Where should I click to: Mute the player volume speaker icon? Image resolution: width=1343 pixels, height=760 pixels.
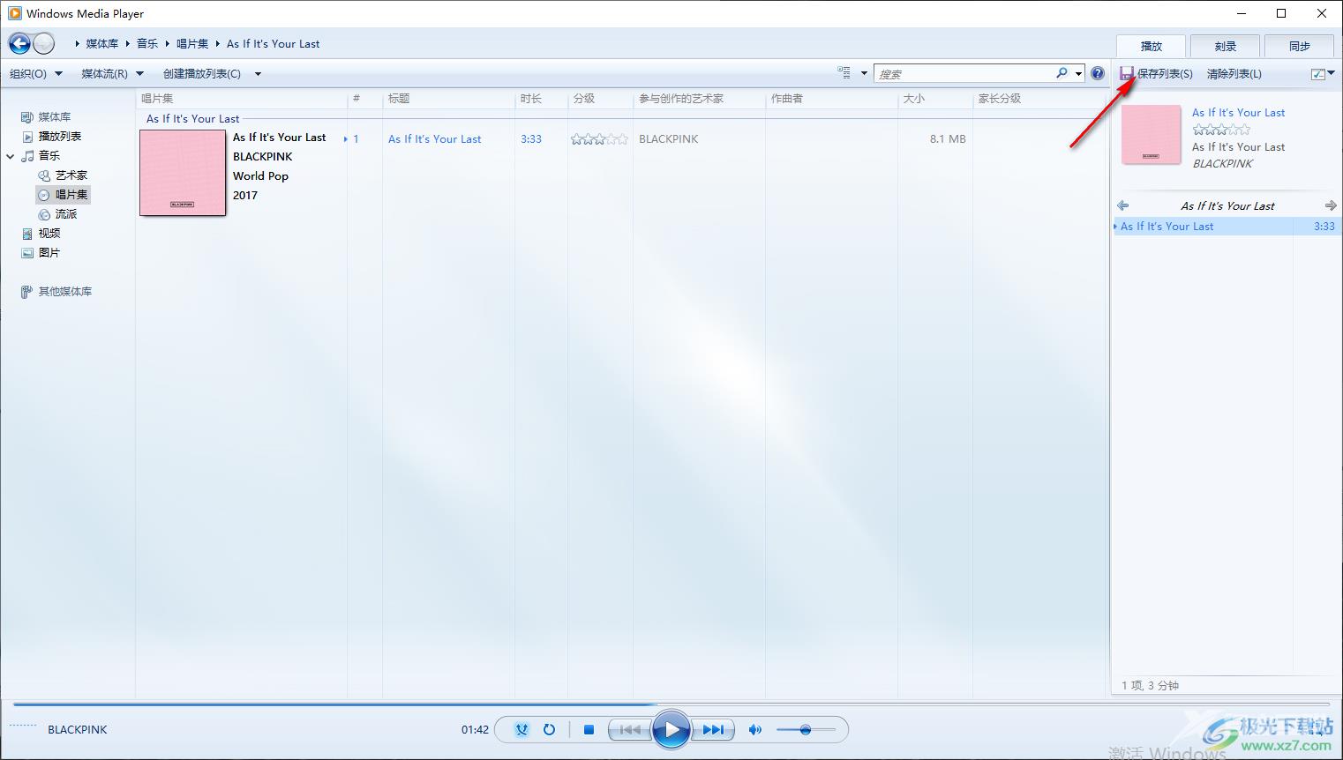click(754, 729)
